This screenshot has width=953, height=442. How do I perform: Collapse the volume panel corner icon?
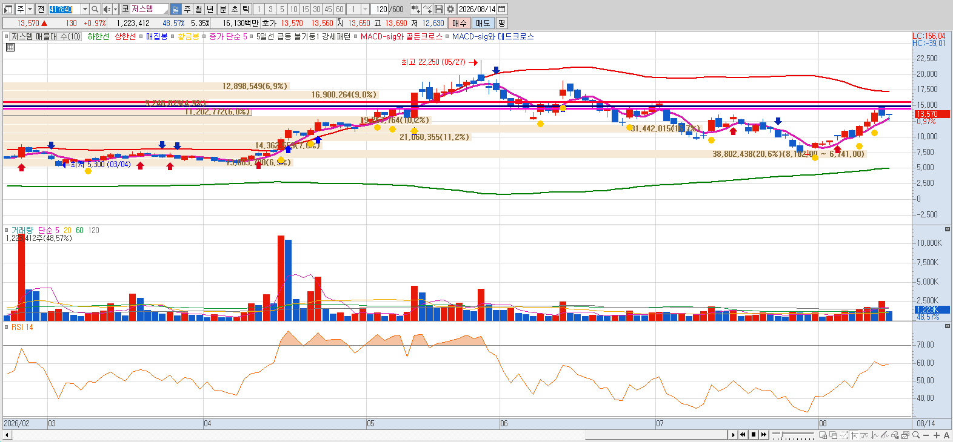pyautogui.click(x=948, y=229)
